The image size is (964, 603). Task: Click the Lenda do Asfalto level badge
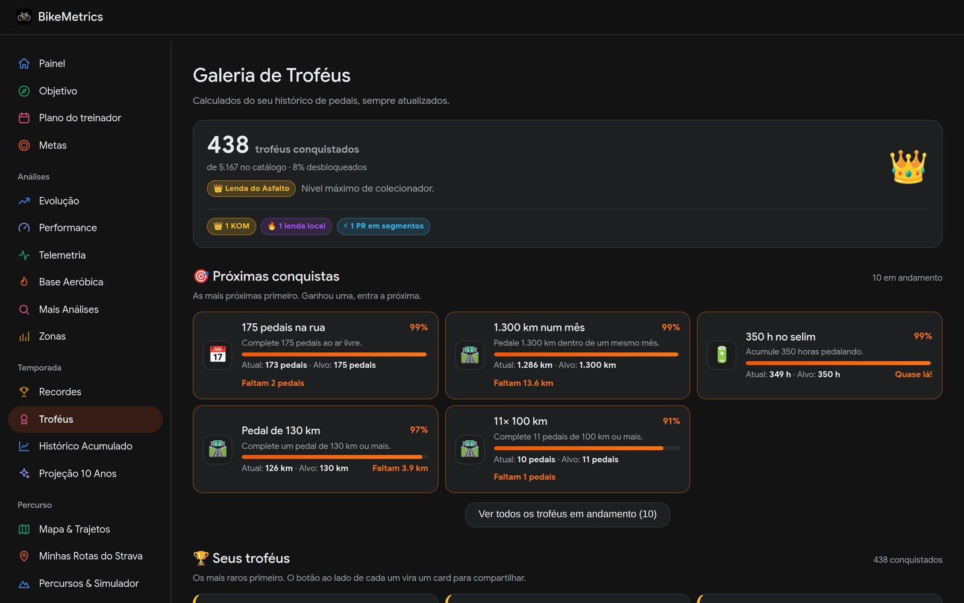tap(251, 189)
